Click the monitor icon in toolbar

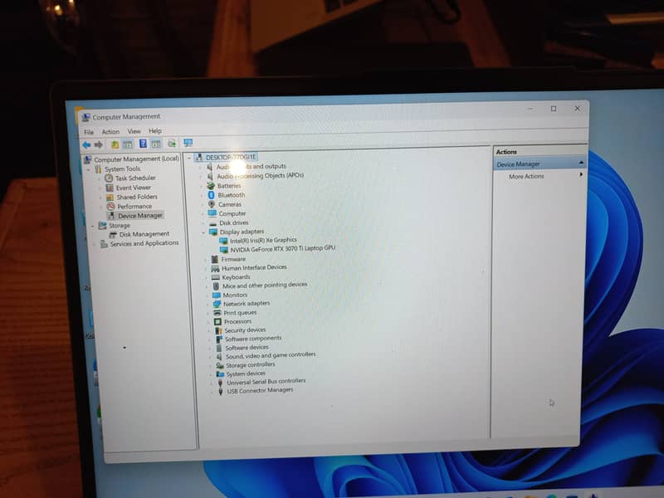coord(188,143)
